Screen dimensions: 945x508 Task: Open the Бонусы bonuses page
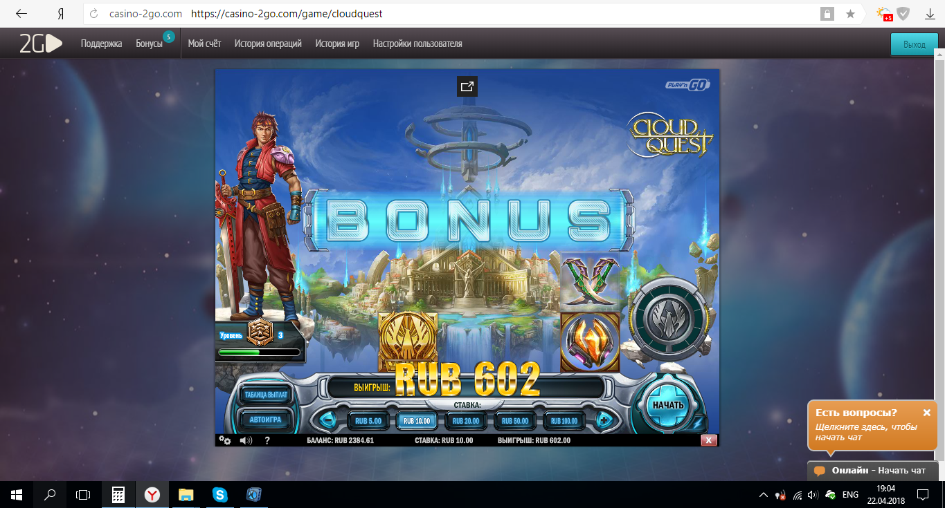tap(150, 44)
